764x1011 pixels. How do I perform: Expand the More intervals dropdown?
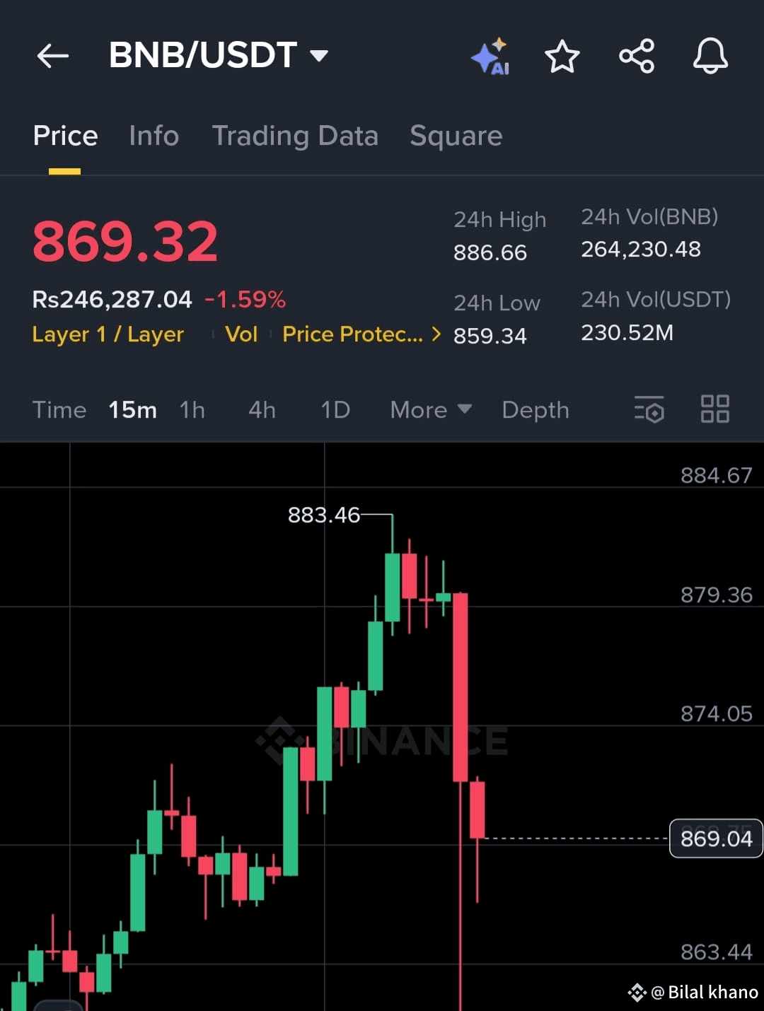point(431,410)
